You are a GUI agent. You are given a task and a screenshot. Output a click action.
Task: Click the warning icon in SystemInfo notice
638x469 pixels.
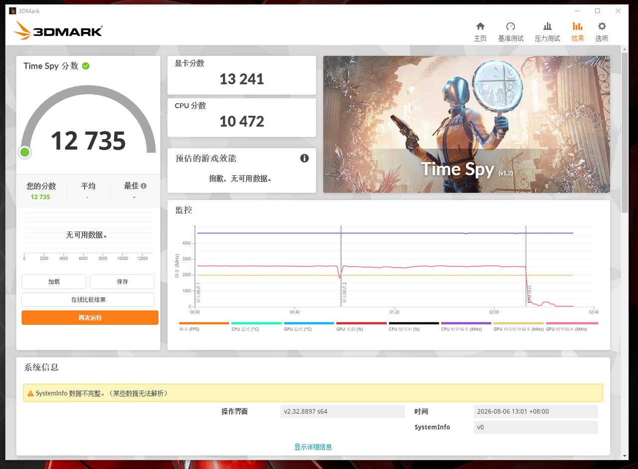click(30, 393)
